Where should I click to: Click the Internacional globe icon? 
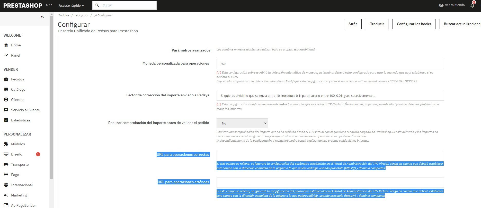click(x=6, y=185)
